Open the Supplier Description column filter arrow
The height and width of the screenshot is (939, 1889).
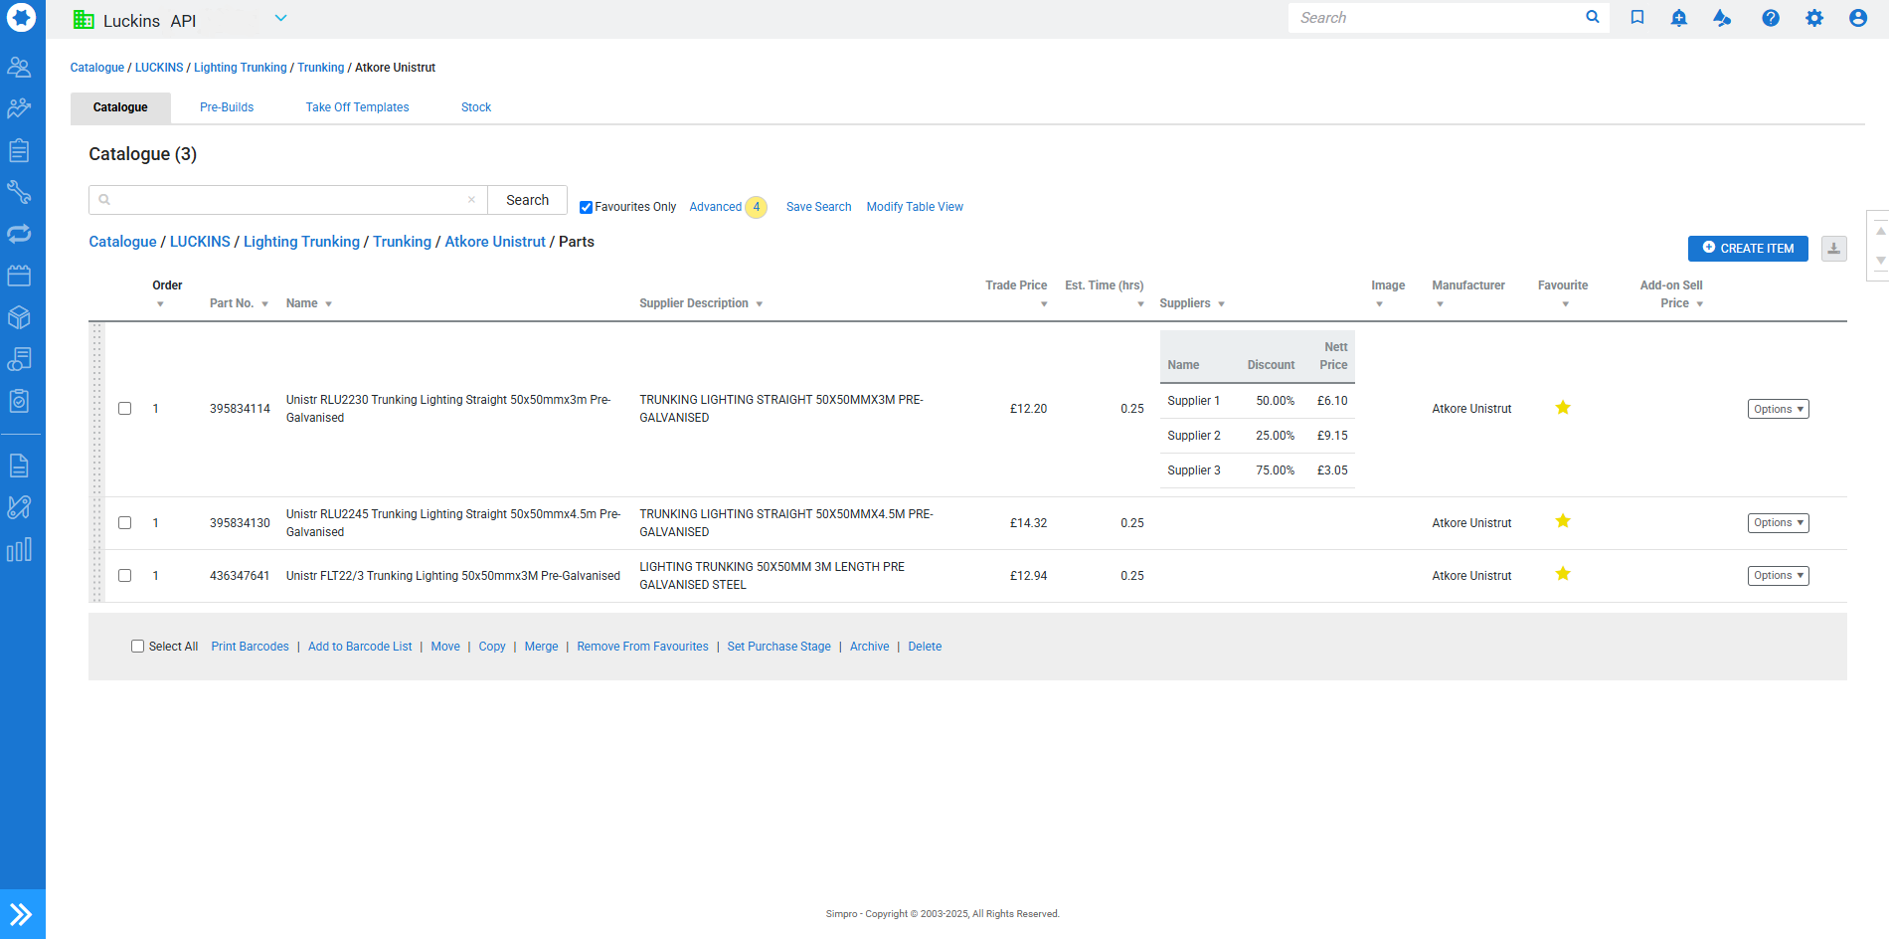(x=759, y=304)
